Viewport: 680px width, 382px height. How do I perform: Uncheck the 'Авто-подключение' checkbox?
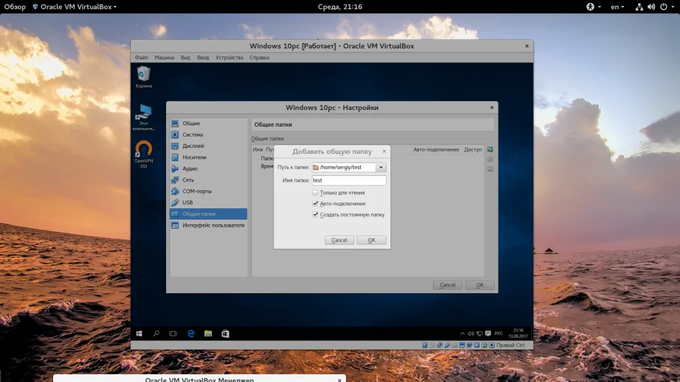(x=315, y=204)
